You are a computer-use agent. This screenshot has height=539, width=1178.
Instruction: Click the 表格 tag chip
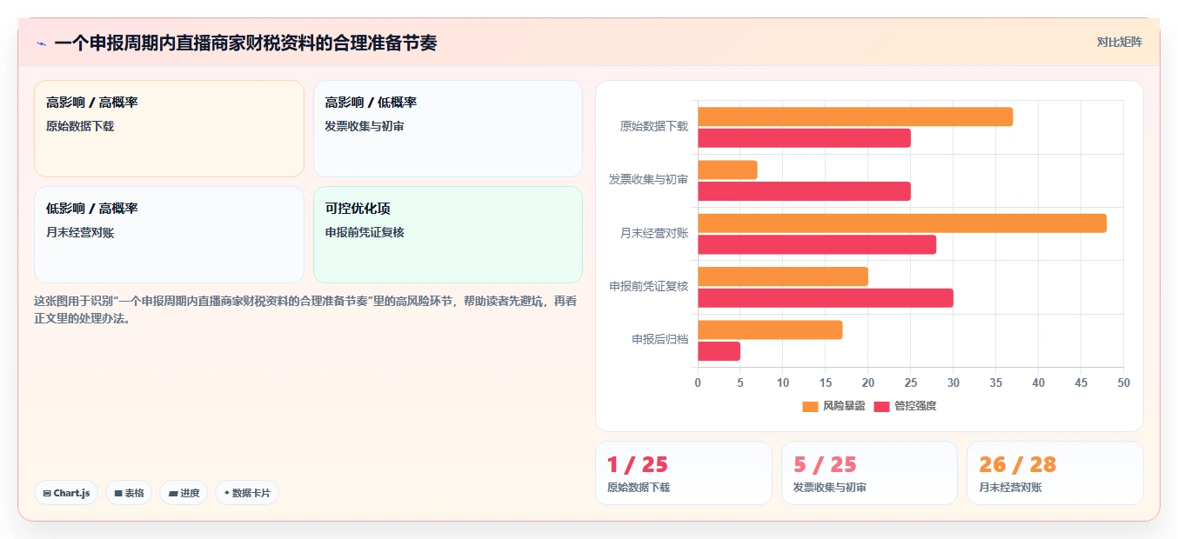click(x=129, y=493)
